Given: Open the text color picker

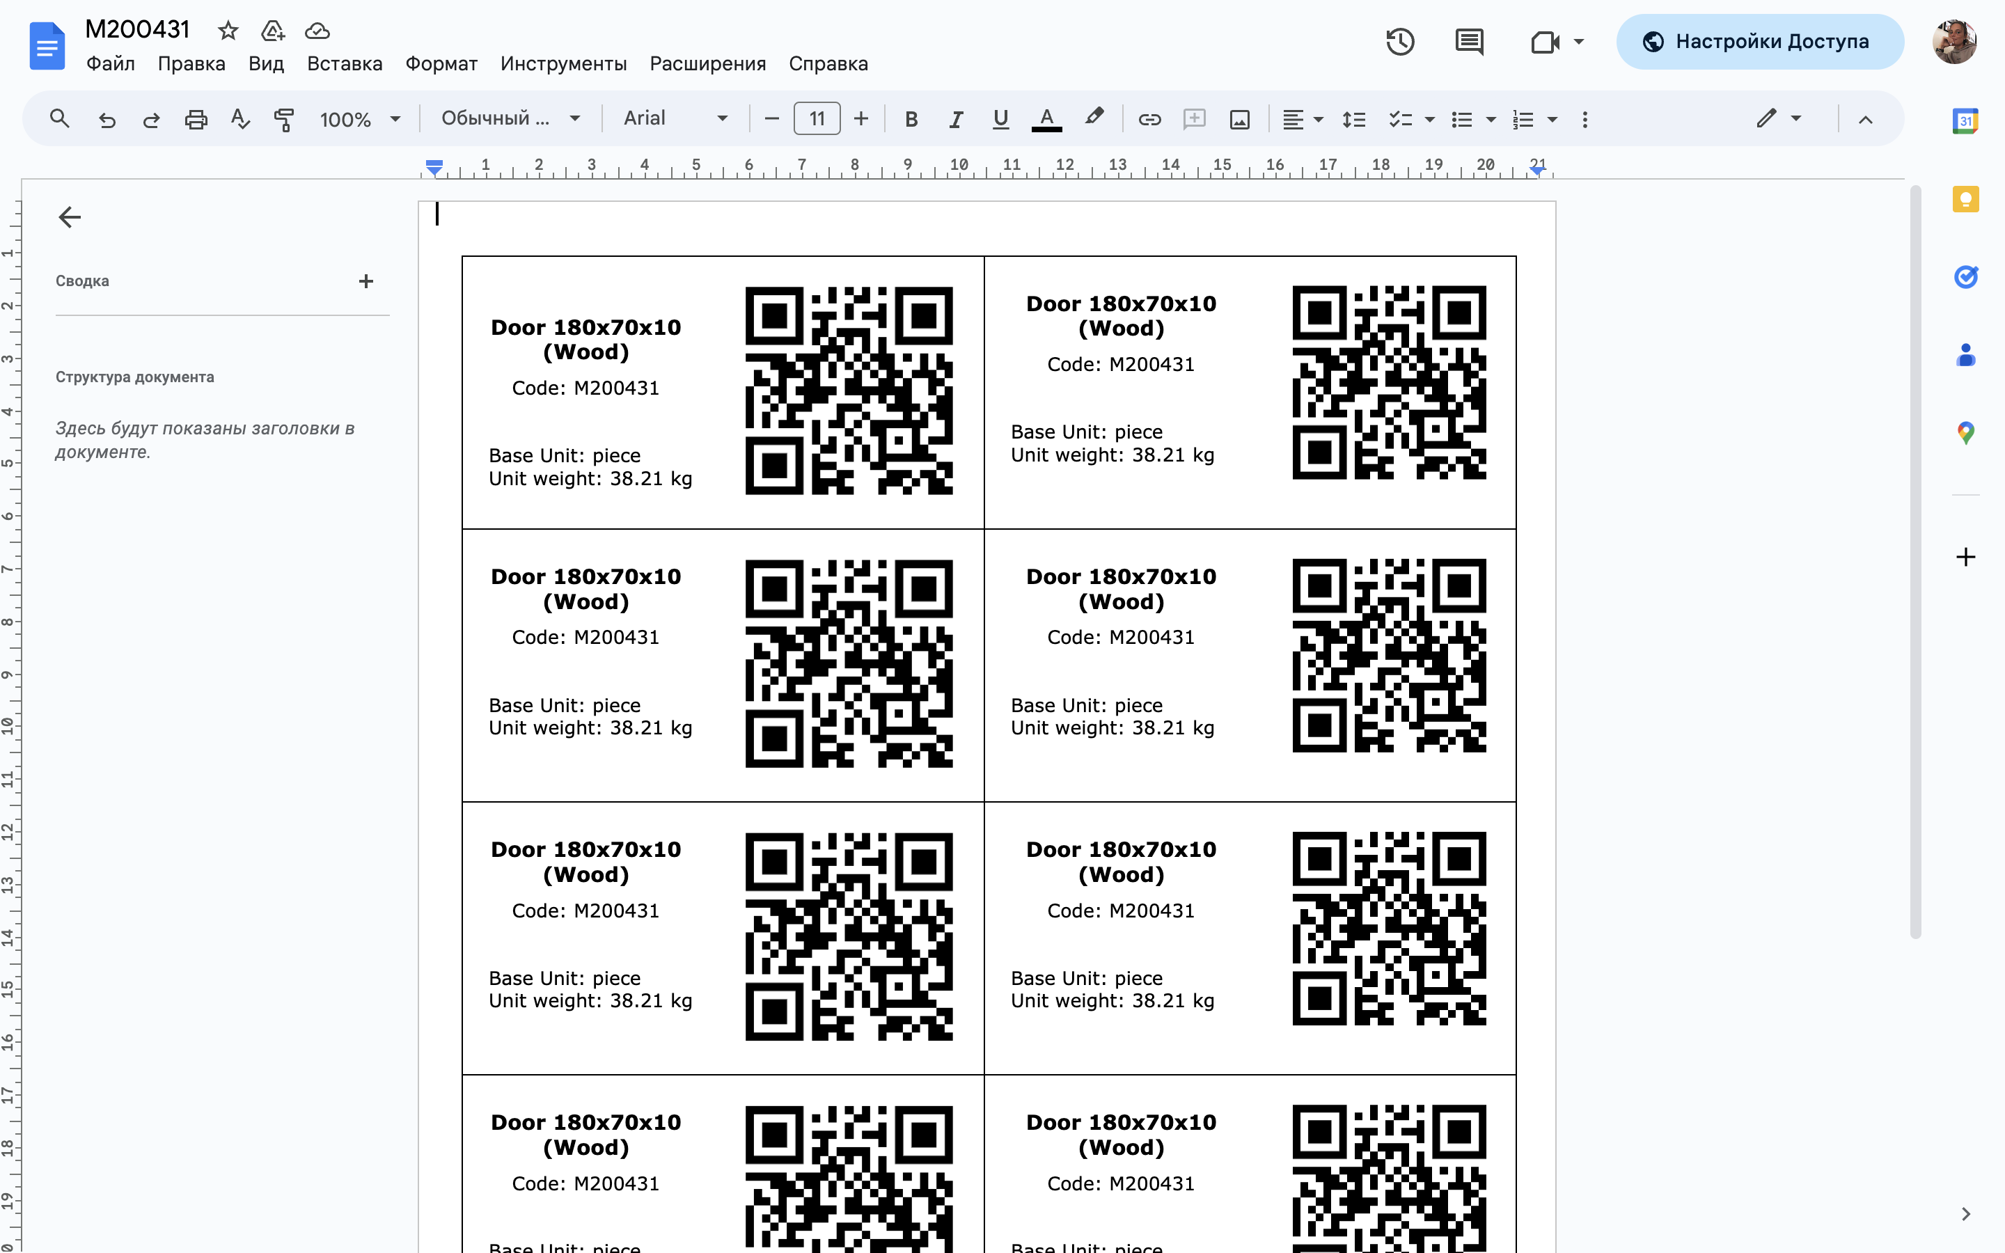Looking at the screenshot, I should pos(1046,119).
